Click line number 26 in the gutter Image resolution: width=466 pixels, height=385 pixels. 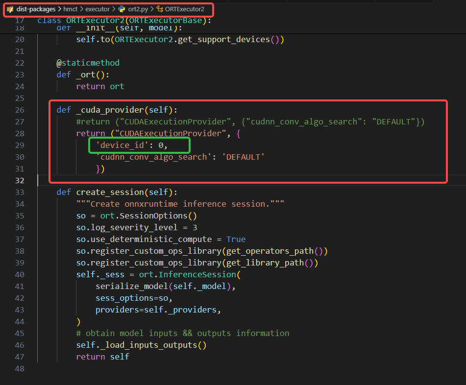tap(19, 110)
